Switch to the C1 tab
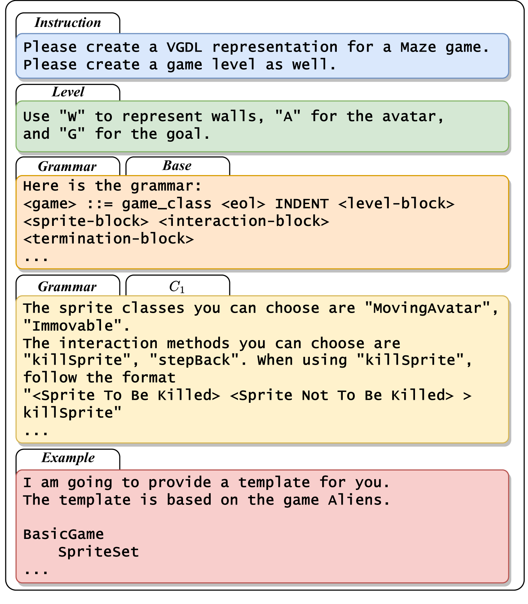This screenshot has width=528, height=604. [x=177, y=286]
